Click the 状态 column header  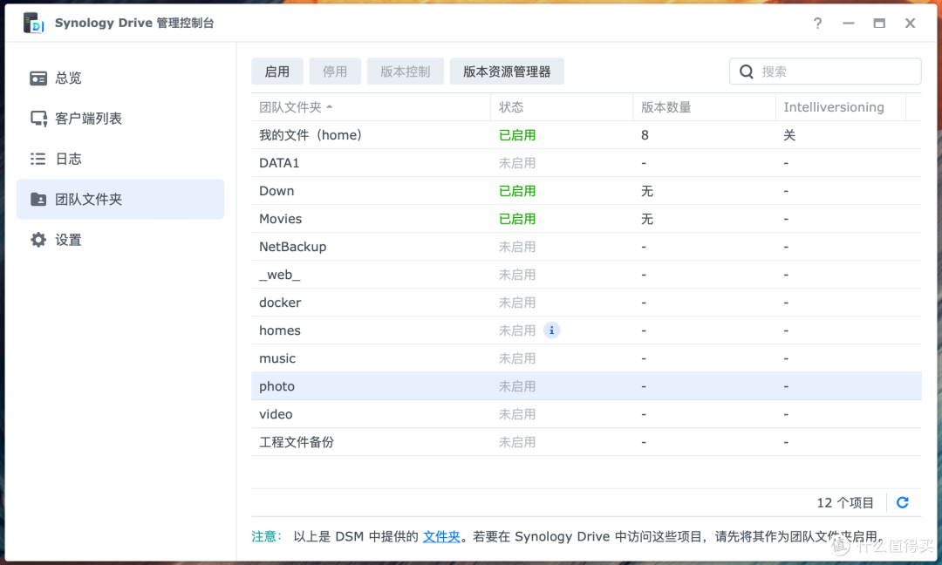tap(511, 107)
